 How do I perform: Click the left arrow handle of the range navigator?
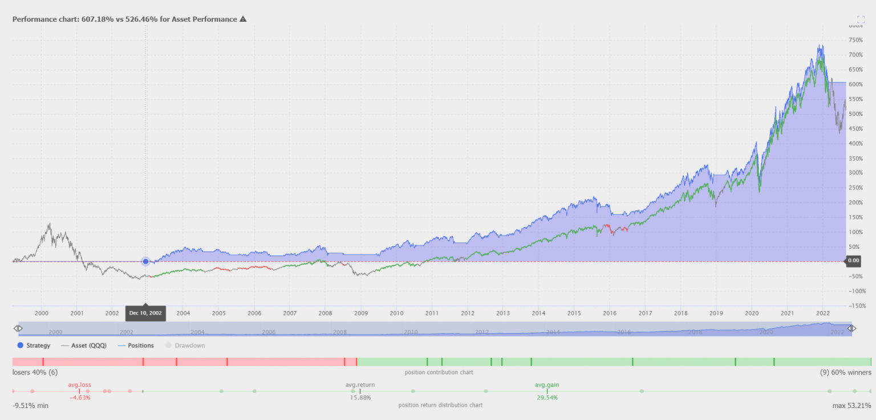[19, 328]
